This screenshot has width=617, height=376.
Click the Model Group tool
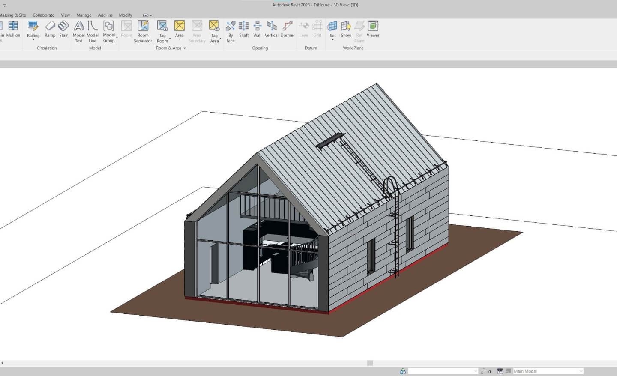tap(109, 32)
